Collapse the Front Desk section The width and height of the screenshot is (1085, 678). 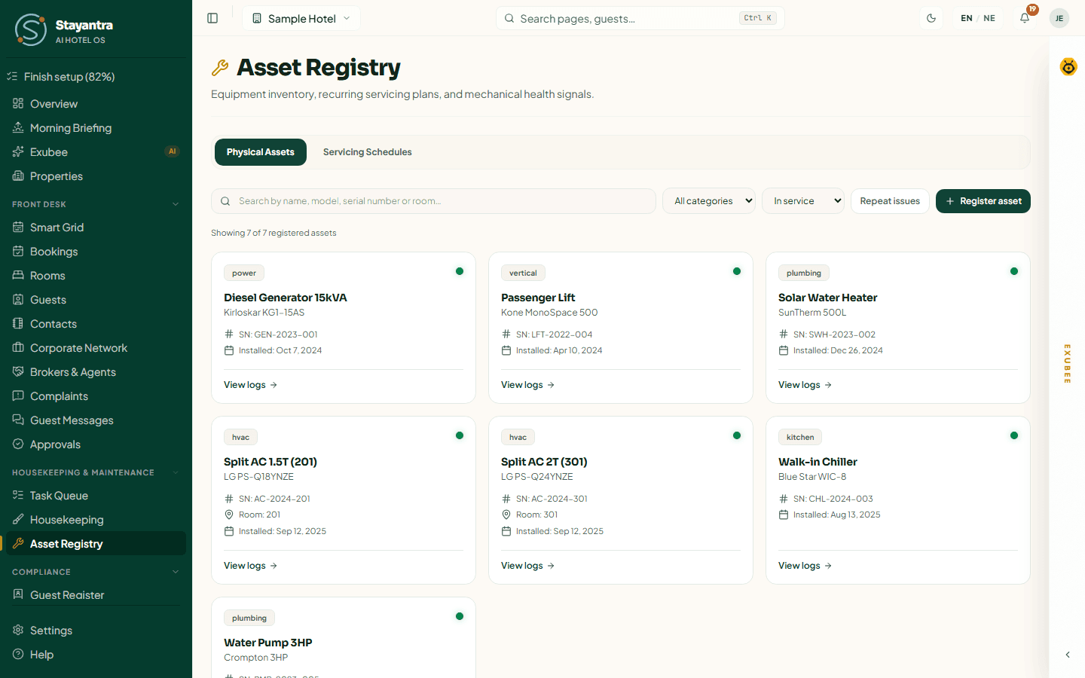click(96, 204)
